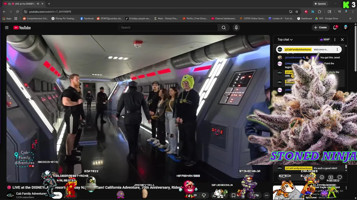Screen dimensions: 357x200
Task: View site information icon in address bar
Action: pos(25,12)
